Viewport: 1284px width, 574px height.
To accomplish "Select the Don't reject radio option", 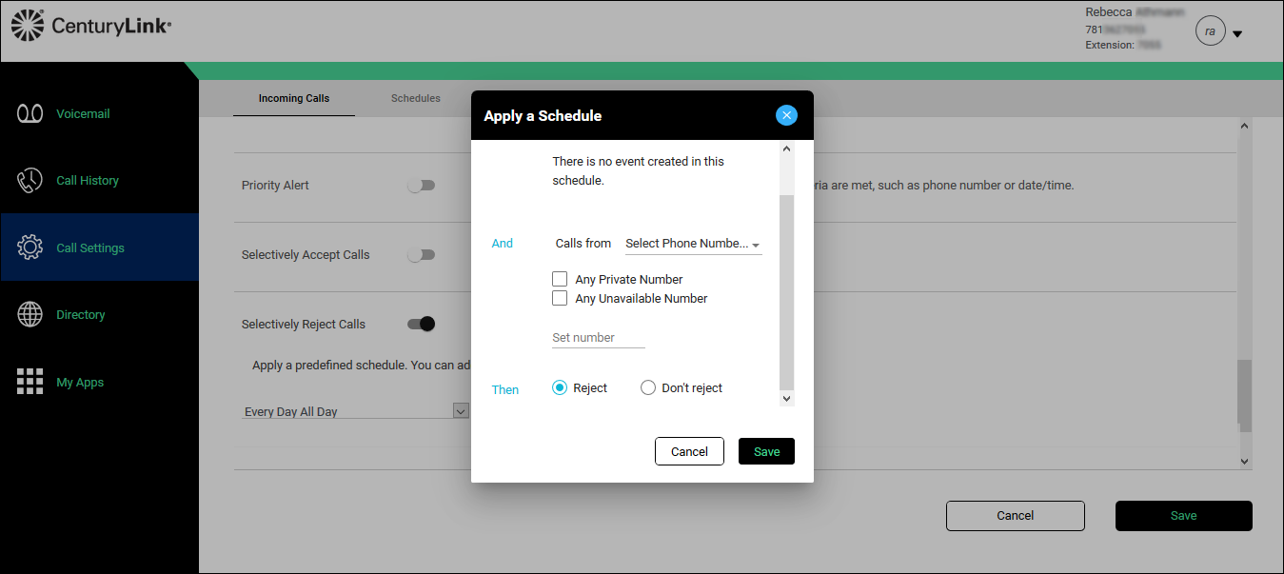I will 648,387.
